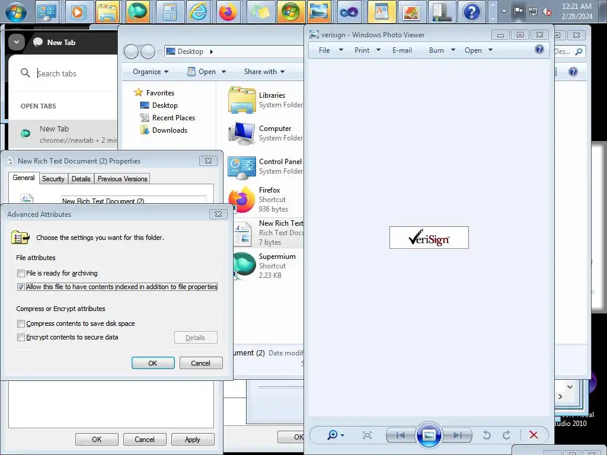Open Calculator from the taskbar
This screenshot has width=607, height=455.
169,12
